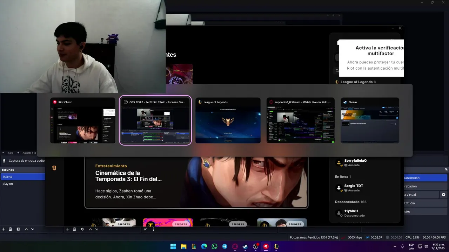Screen dimensions: 449x252
Task: Select friend 11yolo11 in friends list
Action: tap(365, 213)
